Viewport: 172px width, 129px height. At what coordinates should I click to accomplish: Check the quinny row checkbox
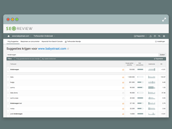click(x=8, y=87)
